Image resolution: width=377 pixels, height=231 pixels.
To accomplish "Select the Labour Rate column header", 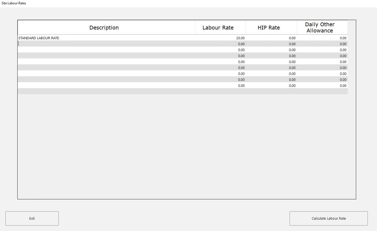I will [218, 27].
